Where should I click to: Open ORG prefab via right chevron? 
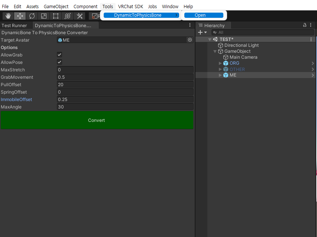point(313,63)
